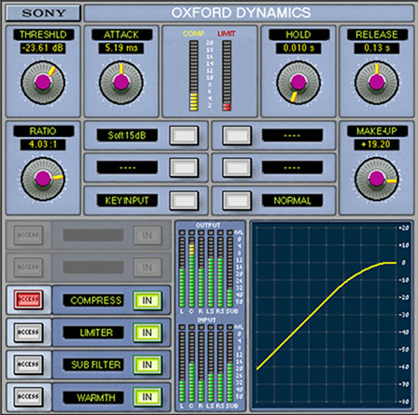
Task: Click the input level meters
Action: tap(206, 363)
